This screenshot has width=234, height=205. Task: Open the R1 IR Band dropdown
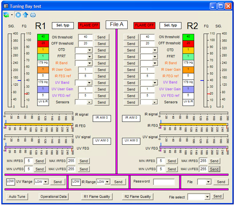point(89,63)
